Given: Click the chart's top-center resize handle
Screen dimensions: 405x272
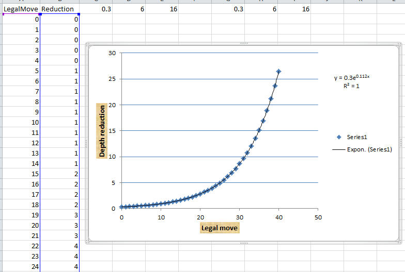Looking at the screenshot, I should click(244, 44).
